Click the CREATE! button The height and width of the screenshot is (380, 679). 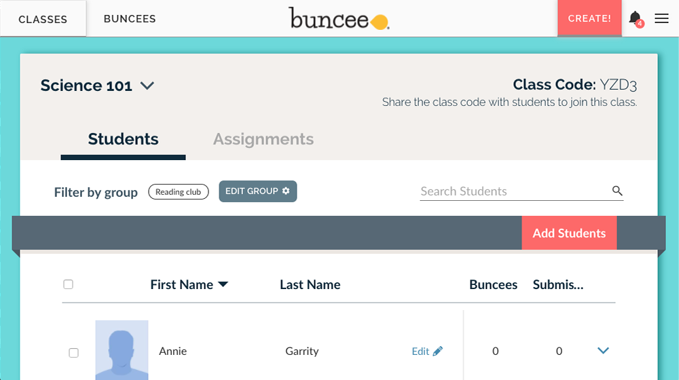point(589,18)
